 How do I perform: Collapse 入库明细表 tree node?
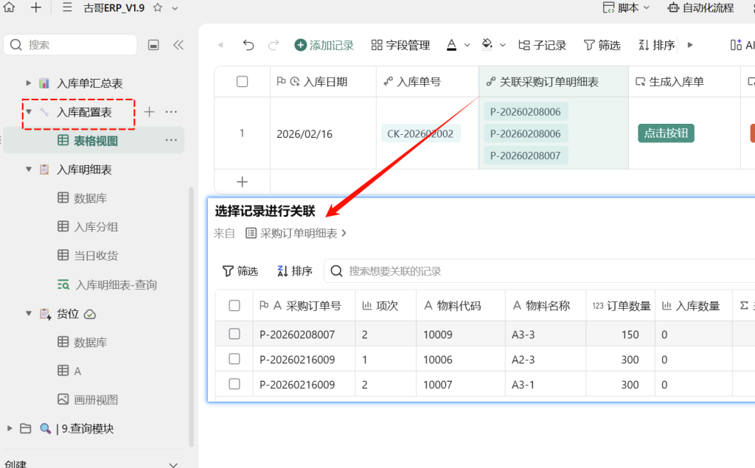(x=29, y=169)
